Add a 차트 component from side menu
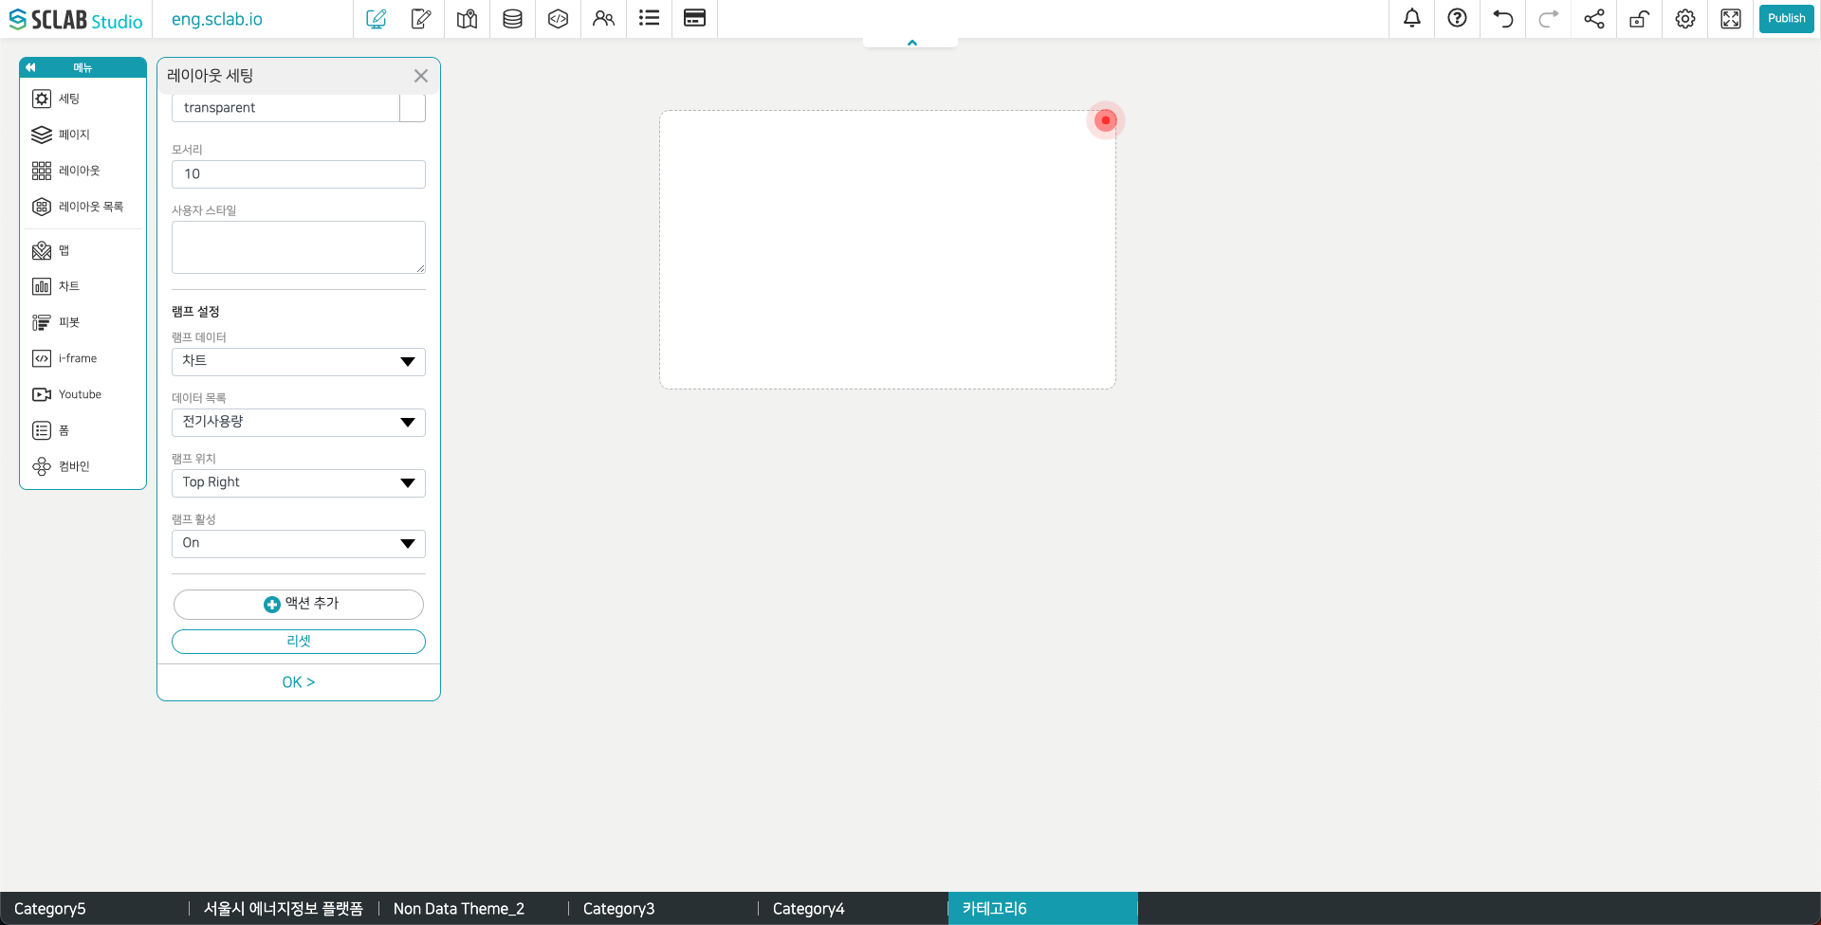The image size is (1821, 925). tap(83, 286)
